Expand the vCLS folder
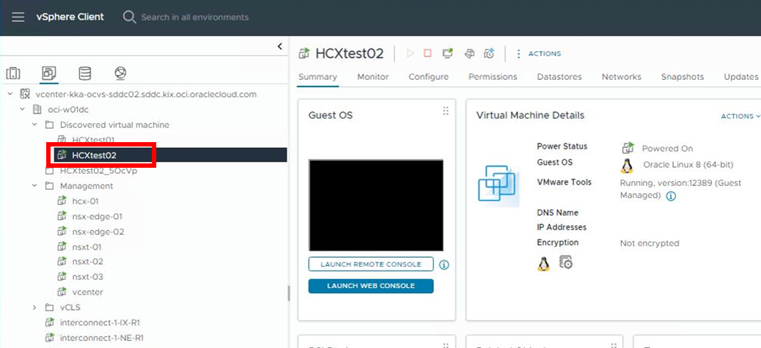The image size is (761, 348). (x=34, y=308)
